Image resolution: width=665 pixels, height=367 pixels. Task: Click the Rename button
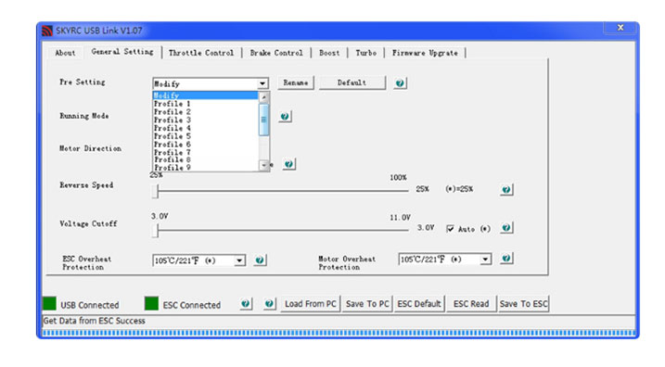[x=296, y=83]
